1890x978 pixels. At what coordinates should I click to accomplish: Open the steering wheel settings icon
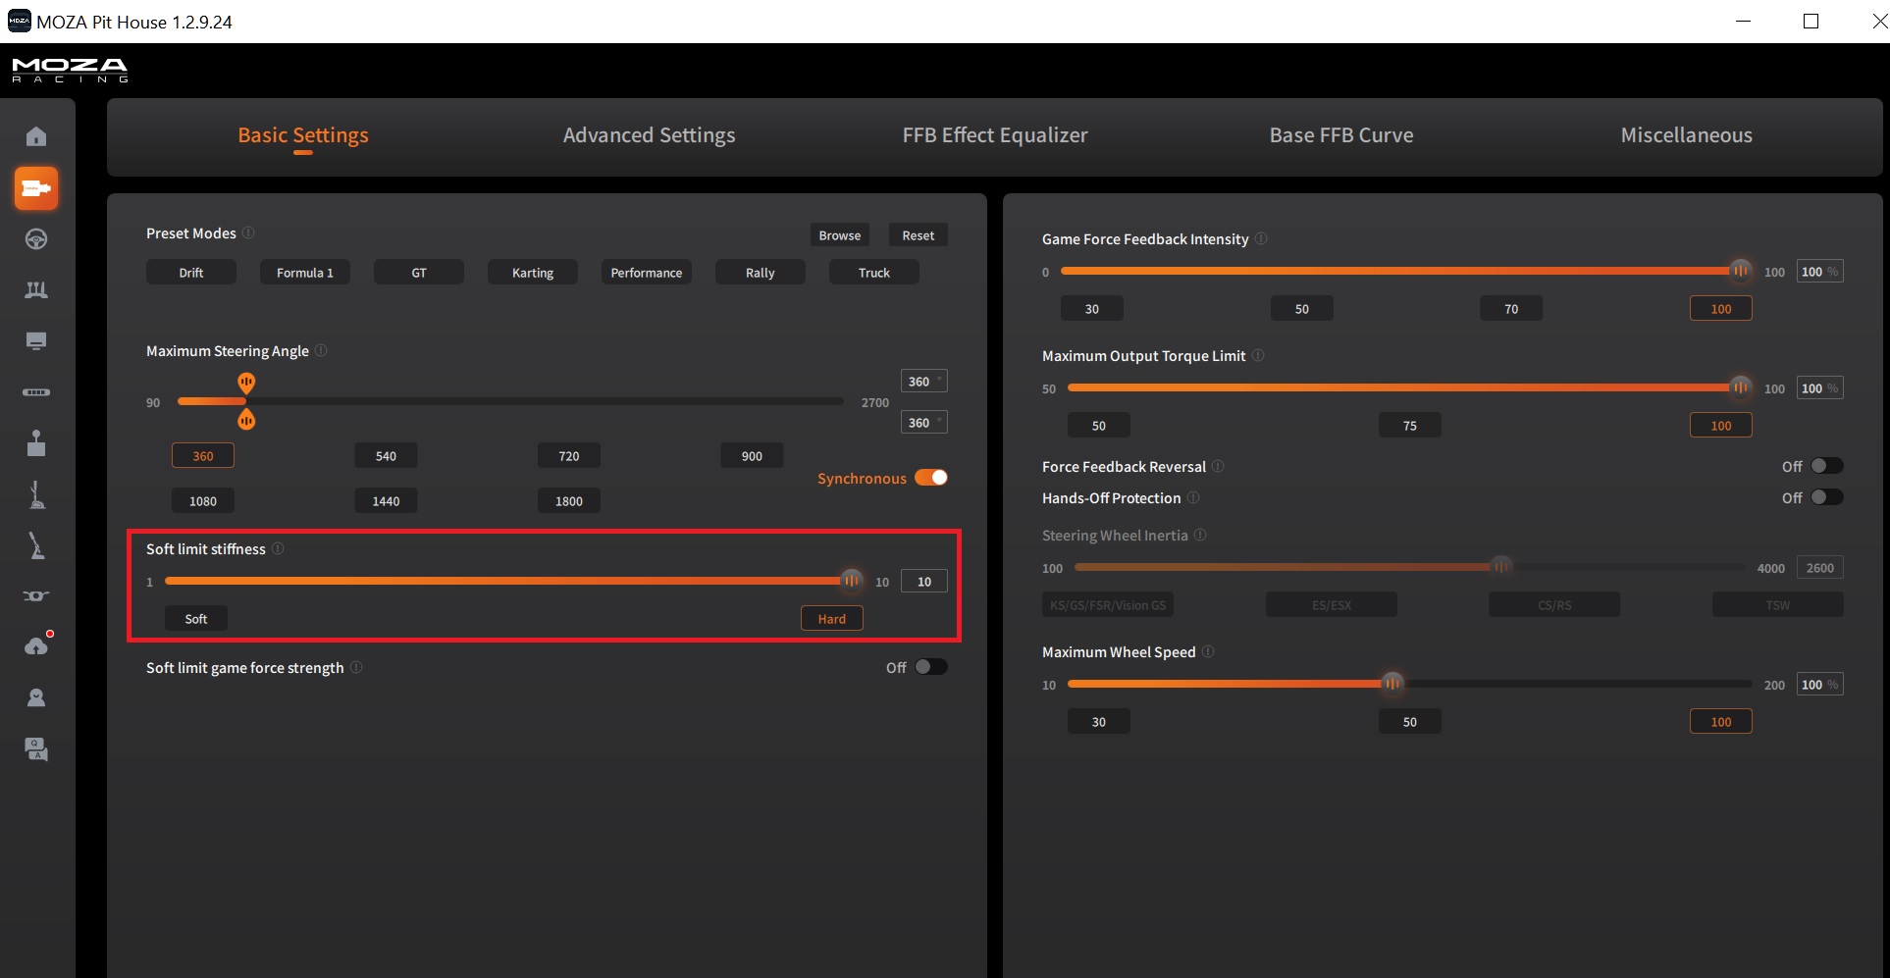tap(36, 239)
